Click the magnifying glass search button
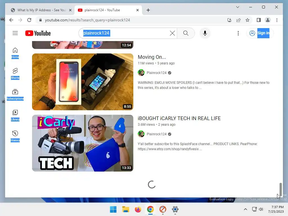 pyautogui.click(x=186, y=33)
